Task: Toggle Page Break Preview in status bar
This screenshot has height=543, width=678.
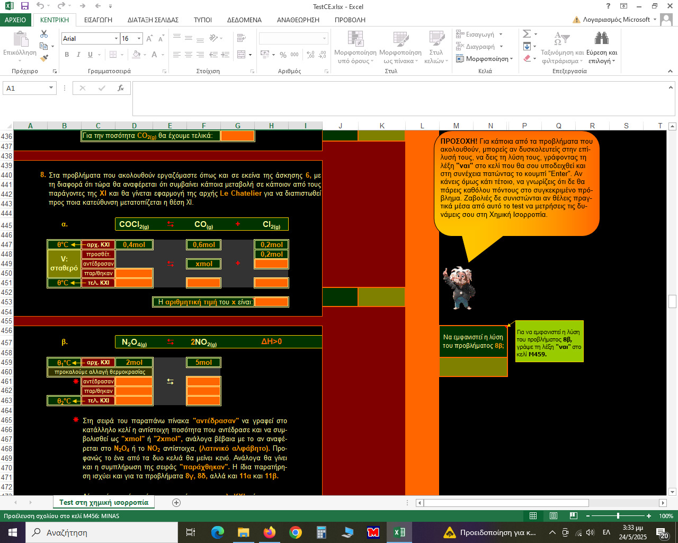Action: point(573,516)
